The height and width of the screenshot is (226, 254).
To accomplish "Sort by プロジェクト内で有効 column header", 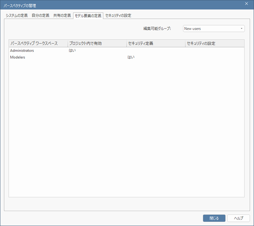I will coord(97,43).
